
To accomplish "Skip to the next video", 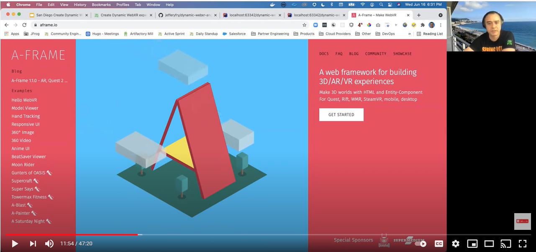I will click(x=33, y=244).
